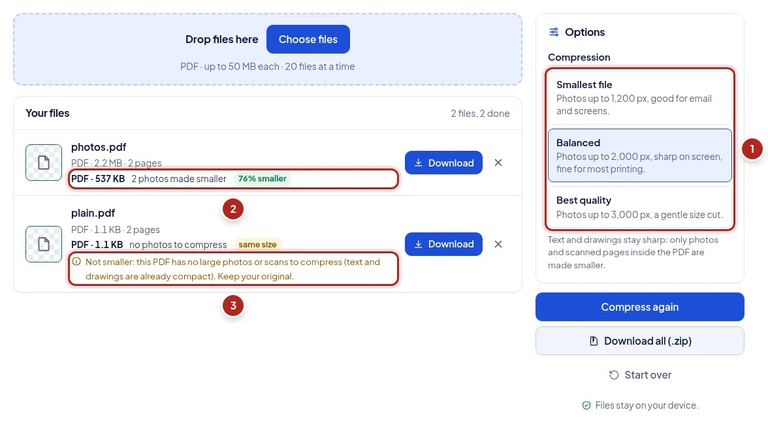The image size is (768, 425).
Task: Click the '2 files, 2 done' status text
Action: (481, 113)
